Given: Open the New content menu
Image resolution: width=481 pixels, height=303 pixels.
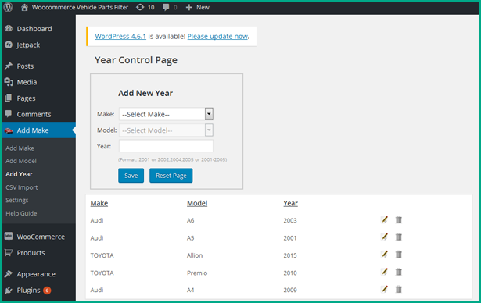Looking at the screenshot, I should pos(198,7).
